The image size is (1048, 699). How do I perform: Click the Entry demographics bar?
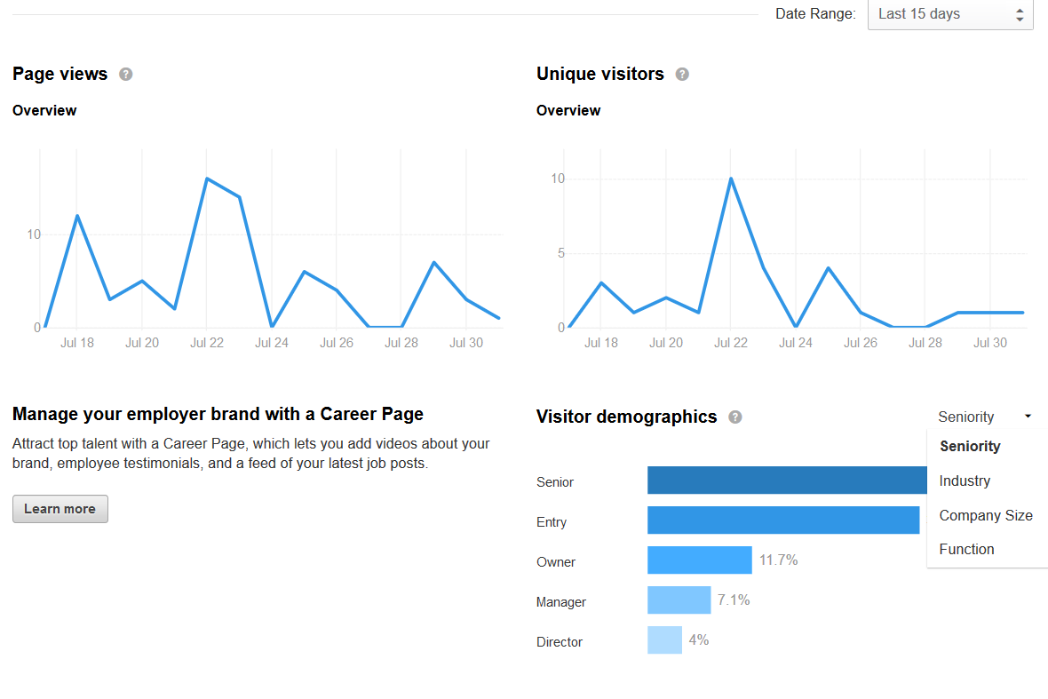pos(783,520)
